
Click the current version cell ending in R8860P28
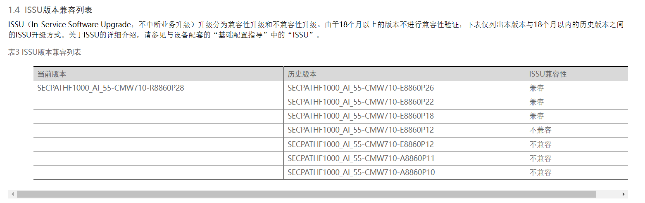tap(110, 88)
